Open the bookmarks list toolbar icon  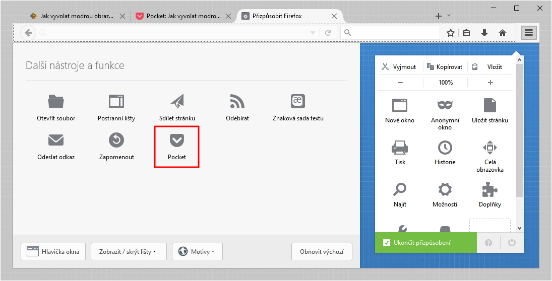pos(466,33)
